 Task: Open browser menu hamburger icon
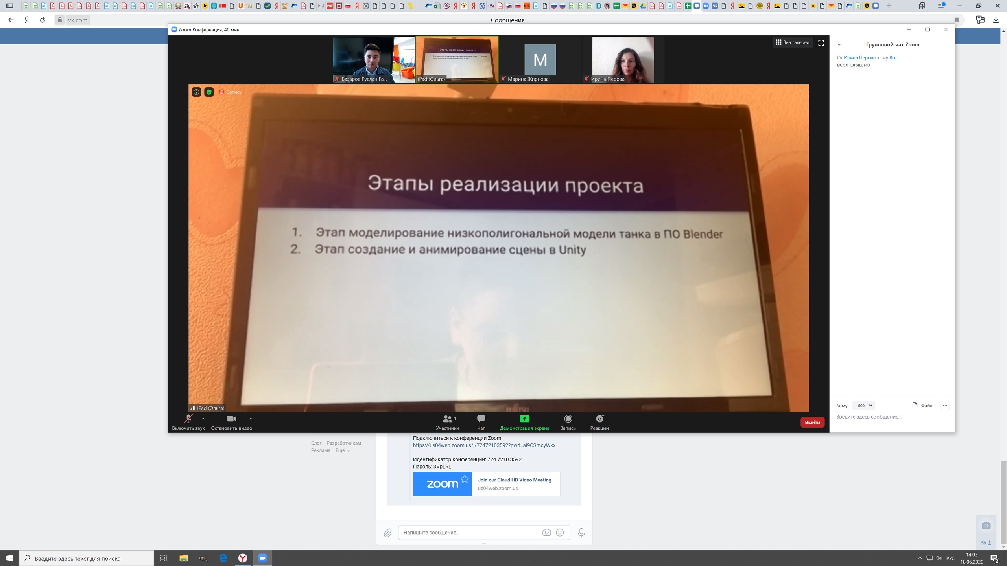941,6
